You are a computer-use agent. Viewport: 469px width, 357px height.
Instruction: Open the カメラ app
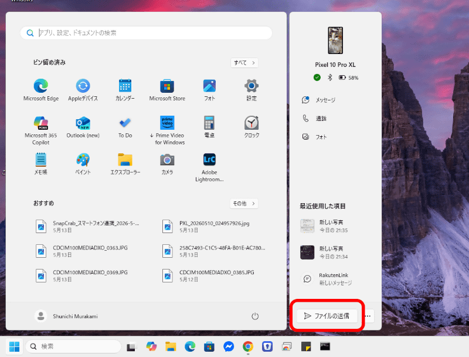pyautogui.click(x=167, y=164)
